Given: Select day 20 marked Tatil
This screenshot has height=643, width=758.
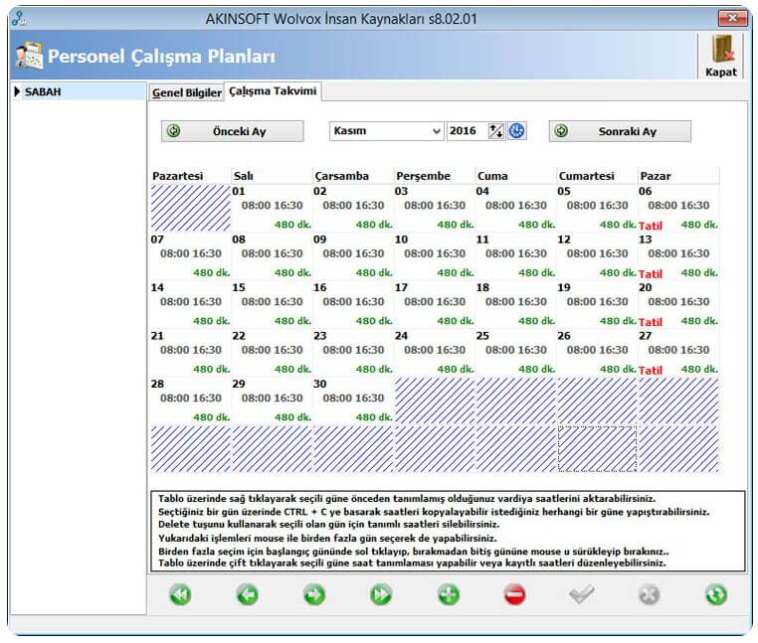Looking at the screenshot, I should (x=678, y=304).
